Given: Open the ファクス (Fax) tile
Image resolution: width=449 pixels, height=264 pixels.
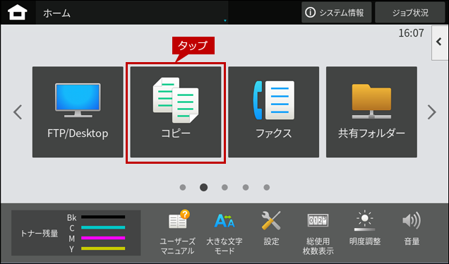Looking at the screenshot, I should 274,112.
